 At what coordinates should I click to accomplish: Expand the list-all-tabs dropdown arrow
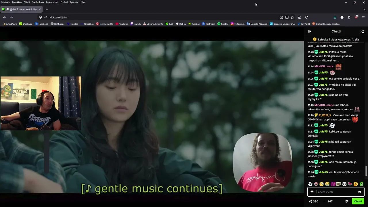click(x=364, y=9)
